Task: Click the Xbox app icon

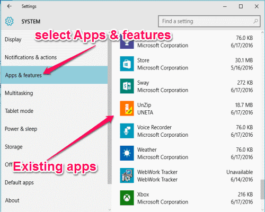Action: (x=127, y=198)
